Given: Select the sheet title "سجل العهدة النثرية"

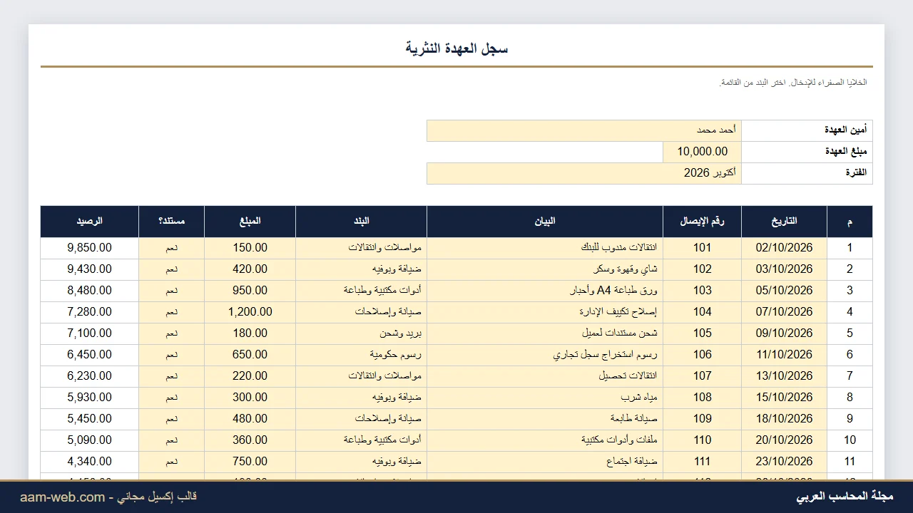Looking at the screenshot, I should (x=456, y=48).
